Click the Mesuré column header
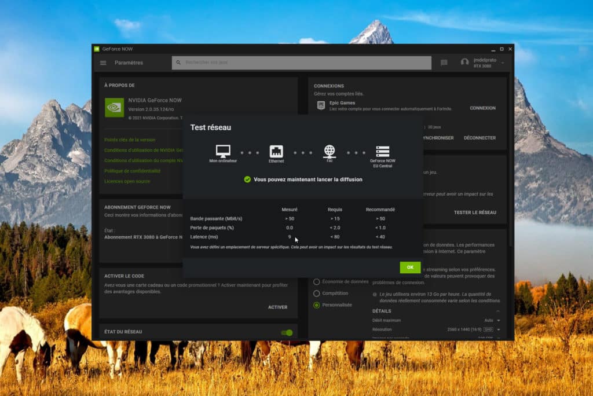Image resolution: width=593 pixels, height=396 pixels. [290, 210]
